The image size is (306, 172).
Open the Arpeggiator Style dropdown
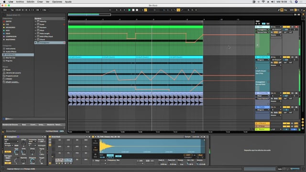(x=11, y=141)
